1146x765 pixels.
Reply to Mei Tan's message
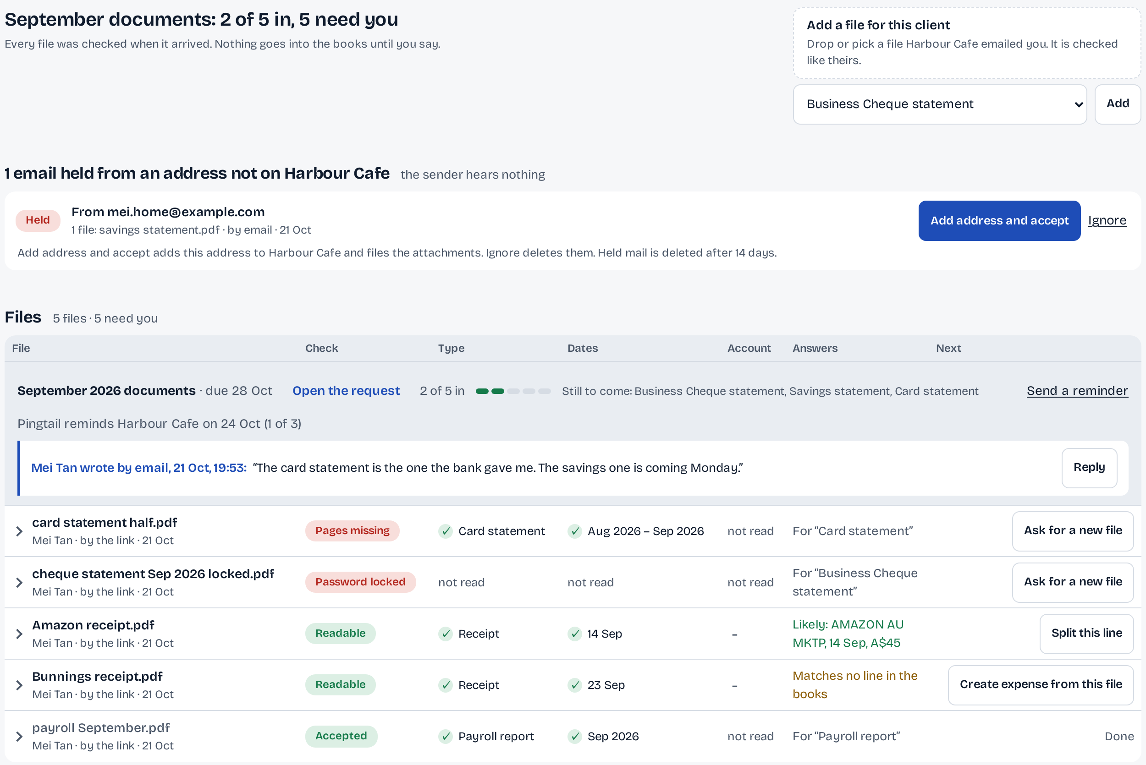click(x=1089, y=467)
